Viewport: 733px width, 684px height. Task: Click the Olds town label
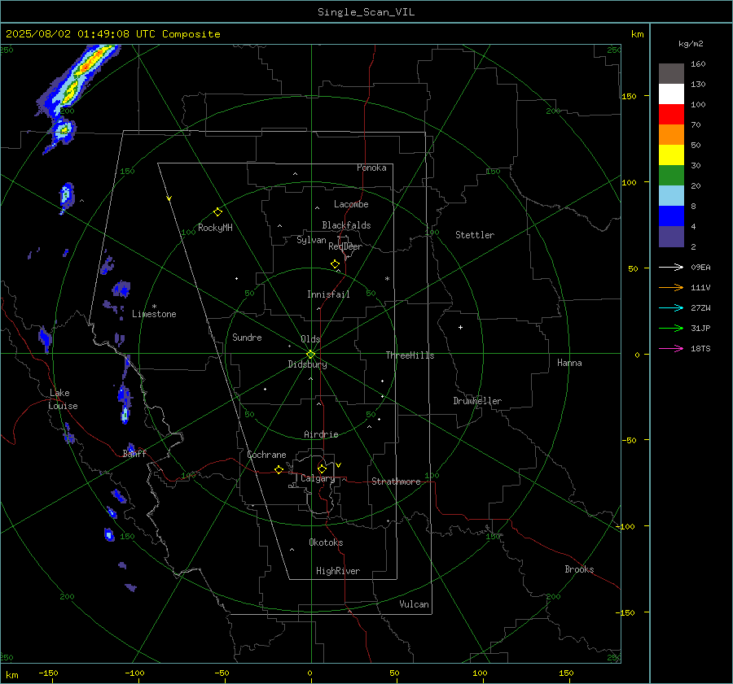tap(310, 339)
